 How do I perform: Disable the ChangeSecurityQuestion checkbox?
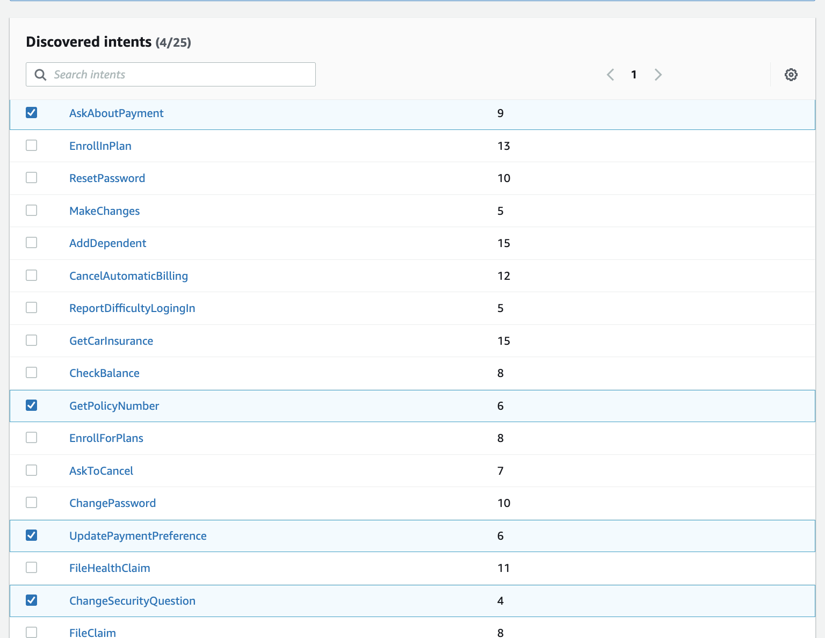pyautogui.click(x=32, y=600)
